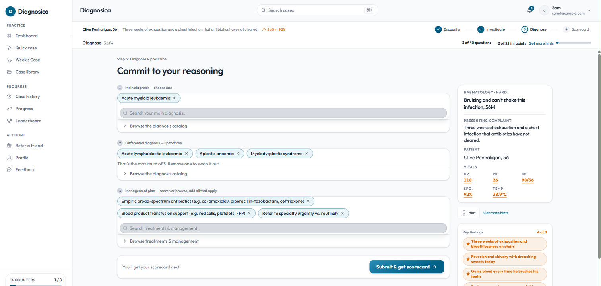The height and width of the screenshot is (286, 601).
Task: Click the HR 118 vital value
Action: [468, 180]
